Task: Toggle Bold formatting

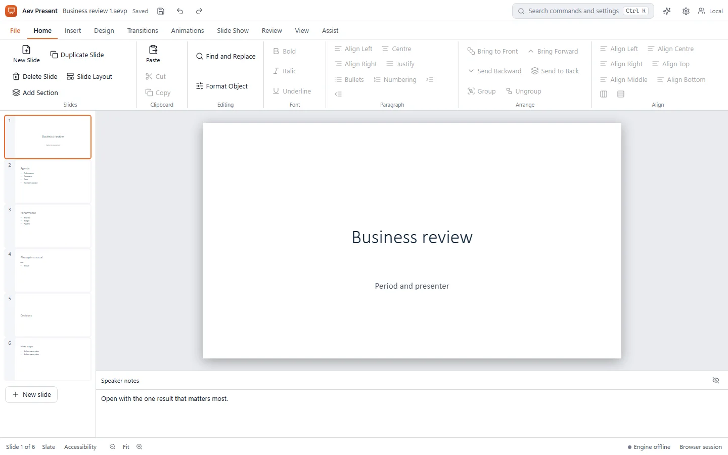Action: tap(284, 51)
